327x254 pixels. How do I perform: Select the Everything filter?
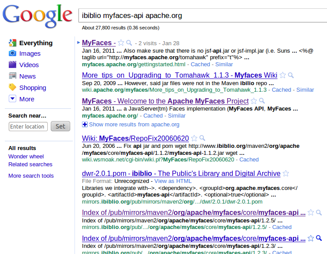36,43
